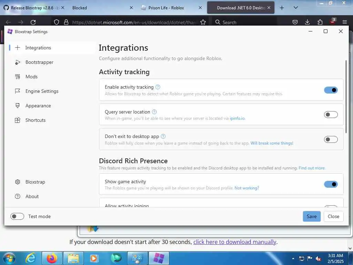
Task: Click the uBlock Origin extension icon
Action: click(333, 22)
